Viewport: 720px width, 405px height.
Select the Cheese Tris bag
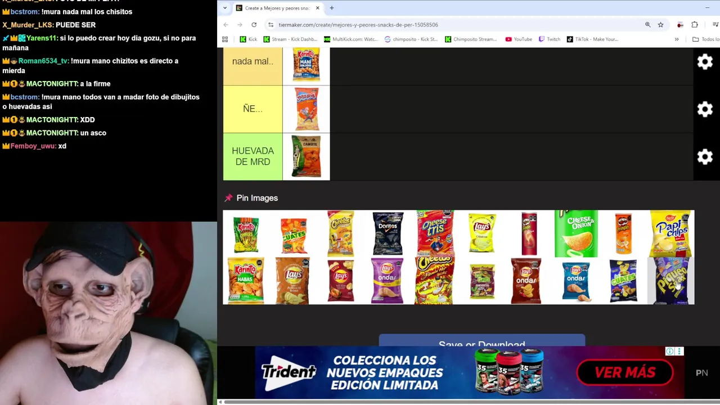tap(435, 233)
